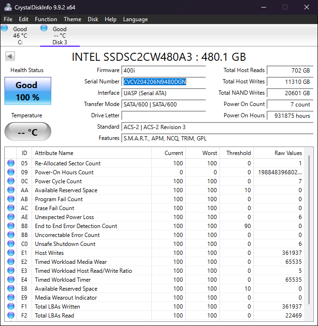Viewport: 318px width, 326px height.
Task: Click the CrystalDiskInfo app icon in title bar
Action: [x=8, y=7]
